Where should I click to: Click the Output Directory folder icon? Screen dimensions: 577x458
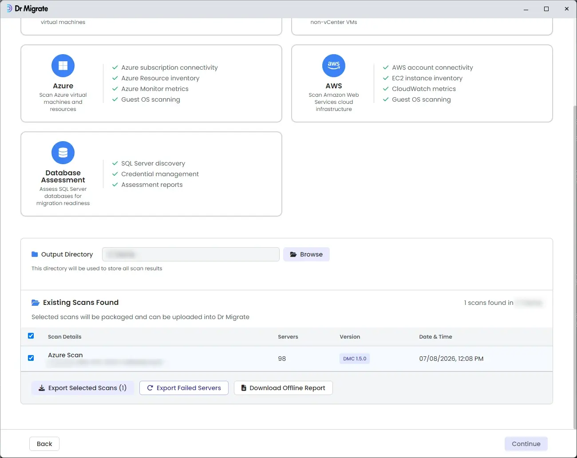click(x=35, y=254)
